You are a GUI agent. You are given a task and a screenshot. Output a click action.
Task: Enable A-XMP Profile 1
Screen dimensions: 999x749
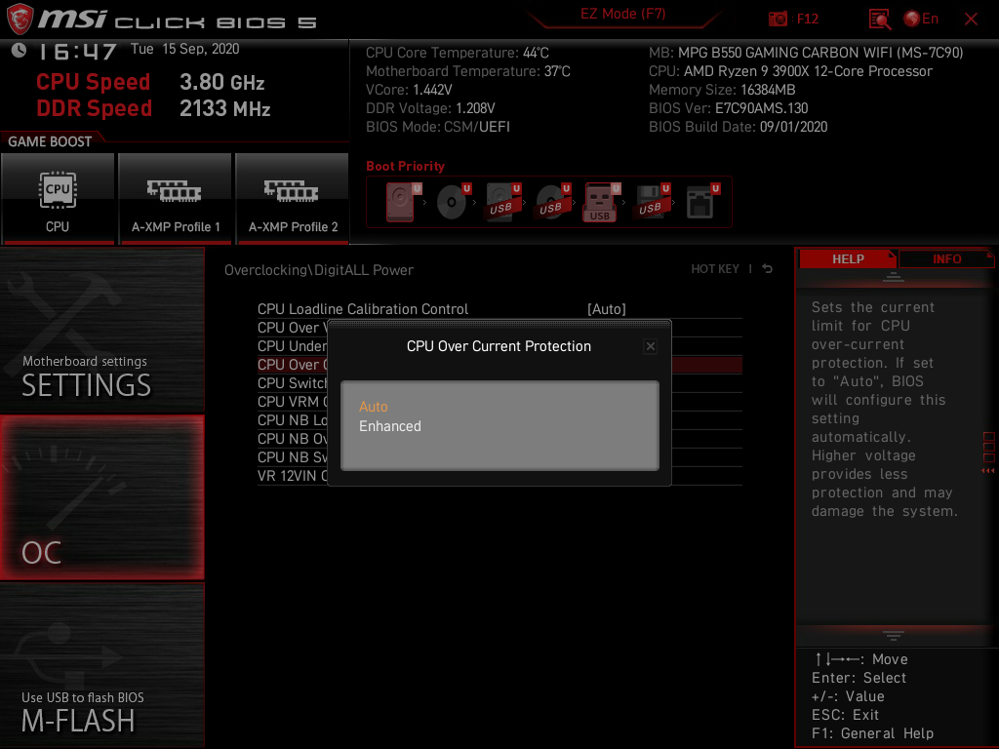[x=176, y=199]
